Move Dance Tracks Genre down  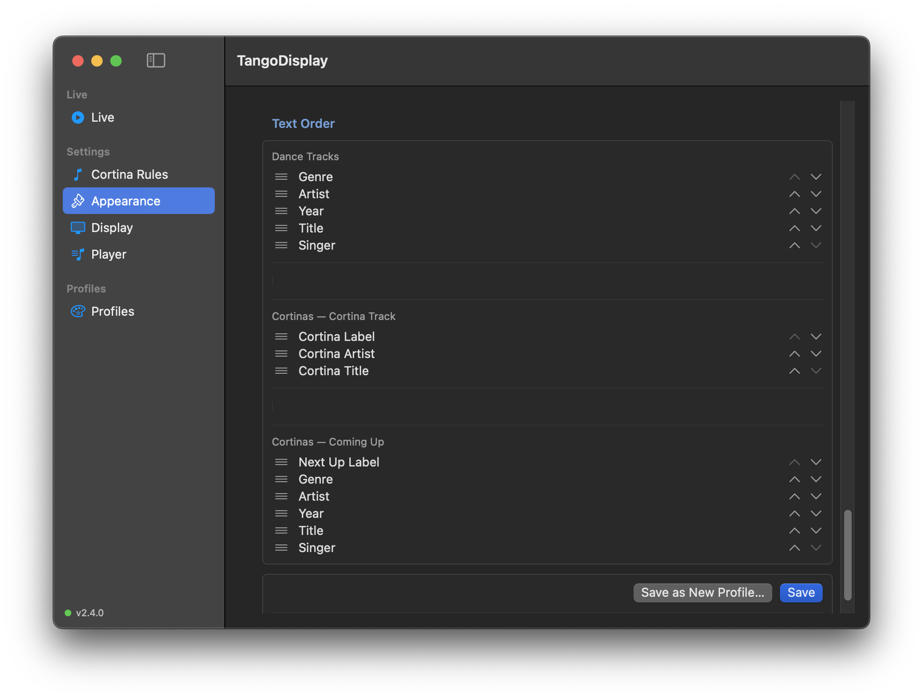click(816, 177)
